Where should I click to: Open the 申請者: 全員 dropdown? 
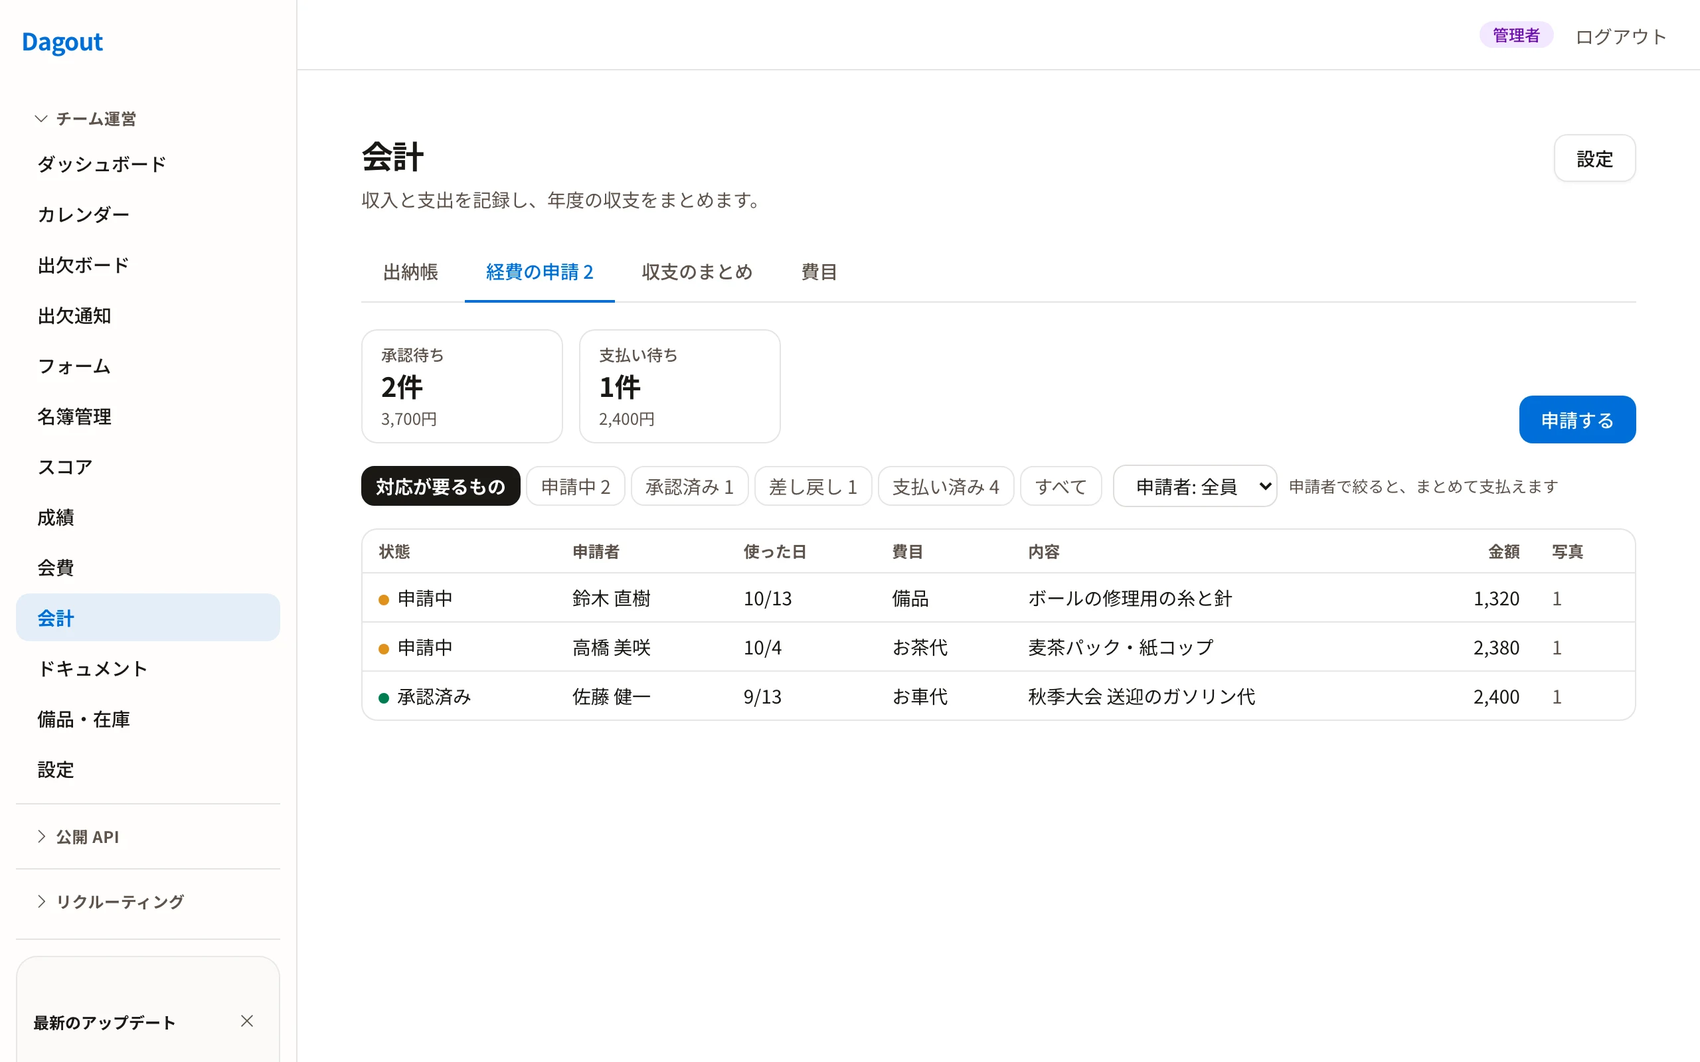pyautogui.click(x=1195, y=486)
